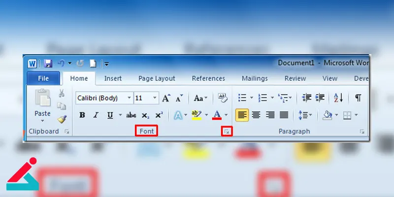The width and height of the screenshot is (394, 197).
Task: Show paragraph marks with pilcrow icon
Action: (x=358, y=98)
